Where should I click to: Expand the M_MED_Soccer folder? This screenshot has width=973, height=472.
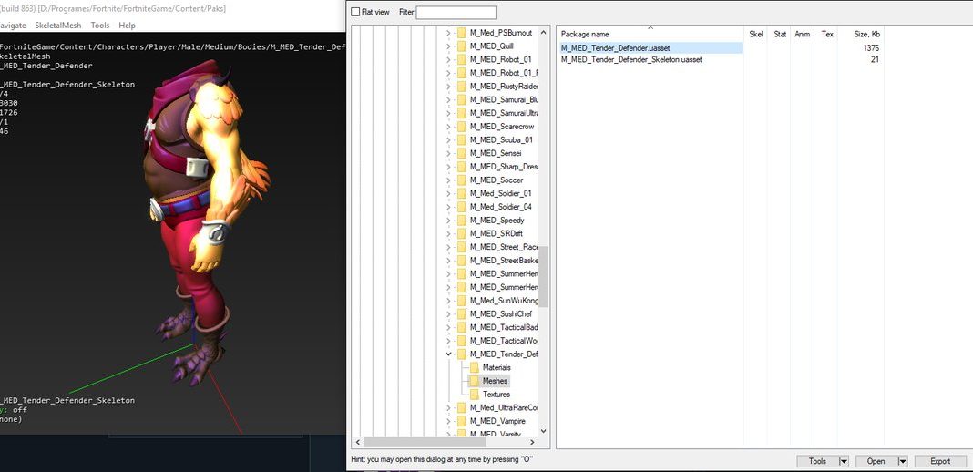[448, 180]
